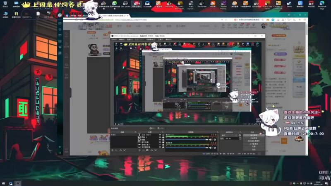Open the scene transition type dropdown
This screenshot has width=331, height=186.
[229, 136]
